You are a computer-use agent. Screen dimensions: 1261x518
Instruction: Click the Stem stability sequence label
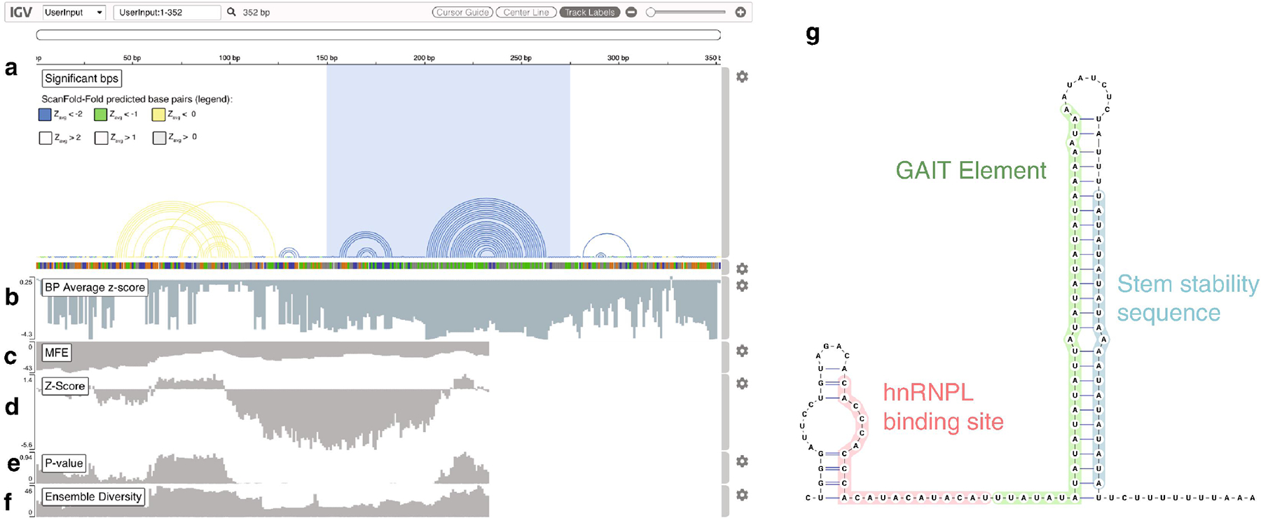tap(1188, 298)
